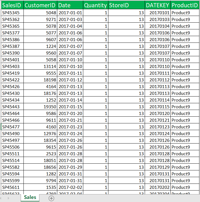This screenshot has height=202, width=200.
Task: Click DATEKEY value 20170129
Action: pos(158,167)
